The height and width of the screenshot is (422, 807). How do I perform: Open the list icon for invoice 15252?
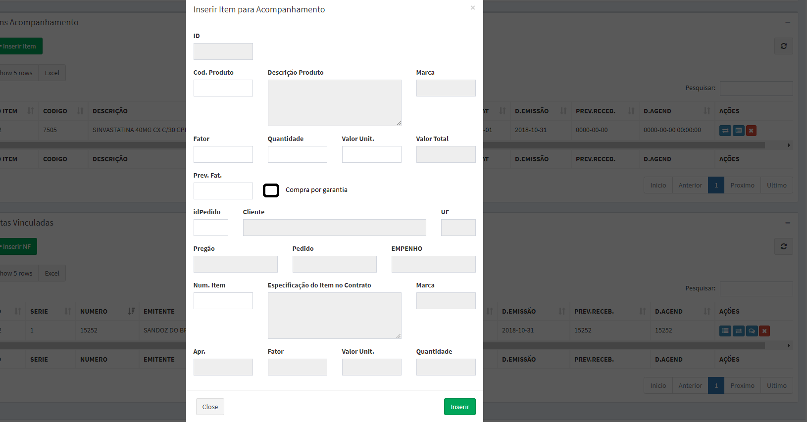coord(725,331)
